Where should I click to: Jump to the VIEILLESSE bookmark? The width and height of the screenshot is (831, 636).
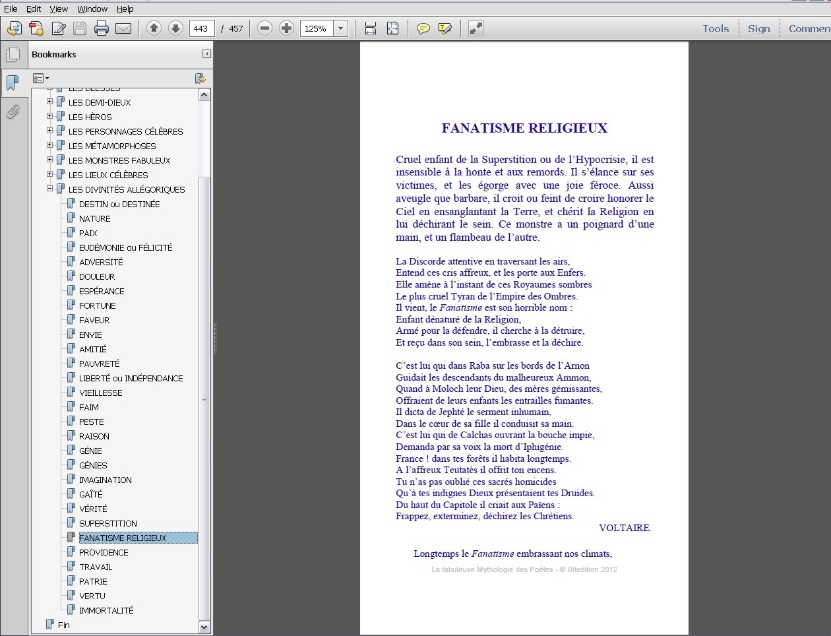click(x=101, y=393)
